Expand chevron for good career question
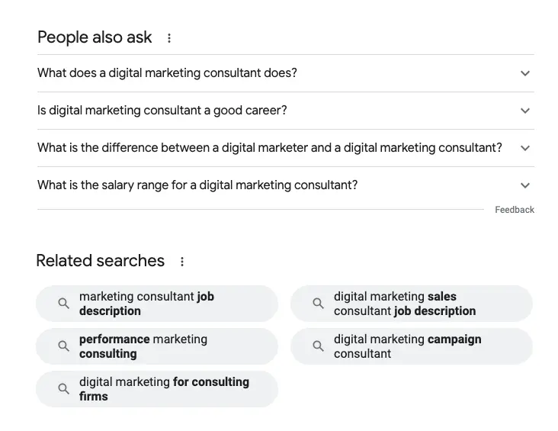 524,111
